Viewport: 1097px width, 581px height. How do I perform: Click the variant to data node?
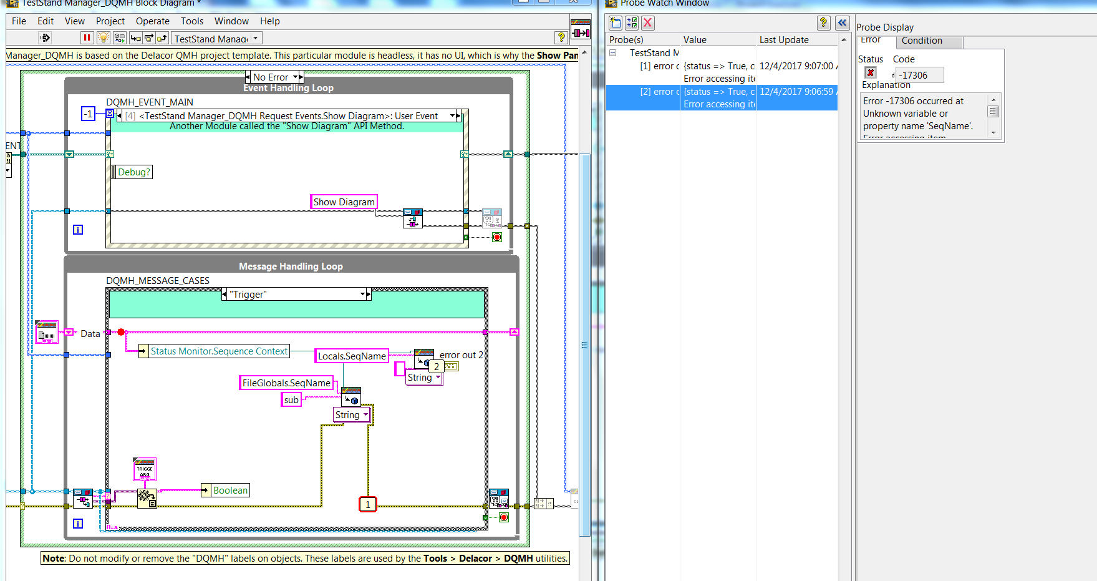[147, 499]
